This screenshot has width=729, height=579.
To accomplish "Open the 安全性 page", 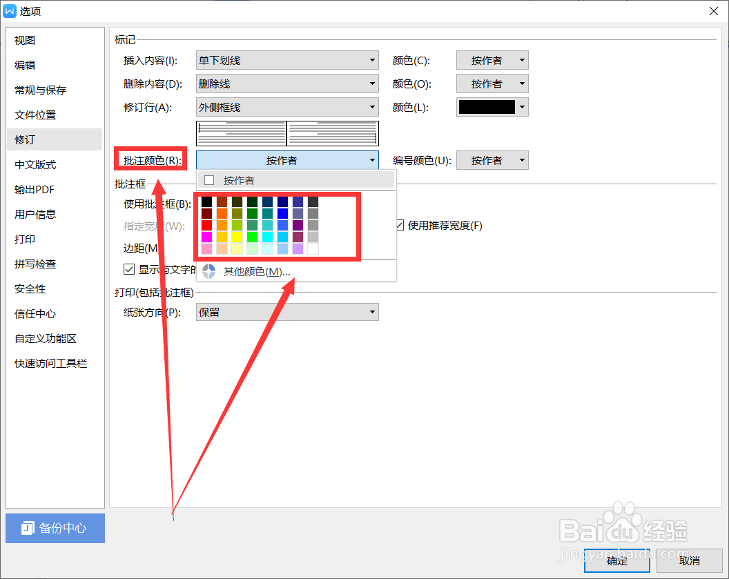I will [55, 288].
